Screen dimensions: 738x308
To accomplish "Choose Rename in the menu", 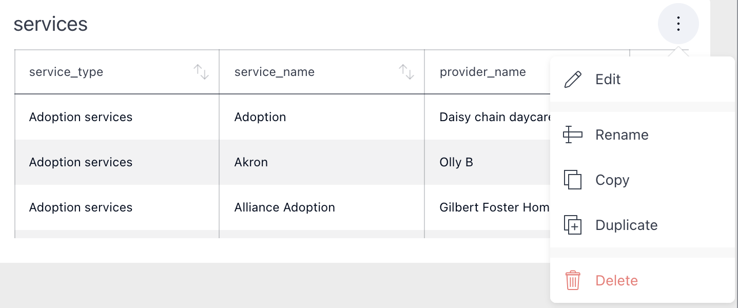I will tap(622, 135).
